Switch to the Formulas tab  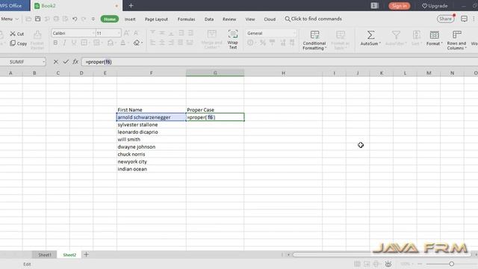point(186,19)
